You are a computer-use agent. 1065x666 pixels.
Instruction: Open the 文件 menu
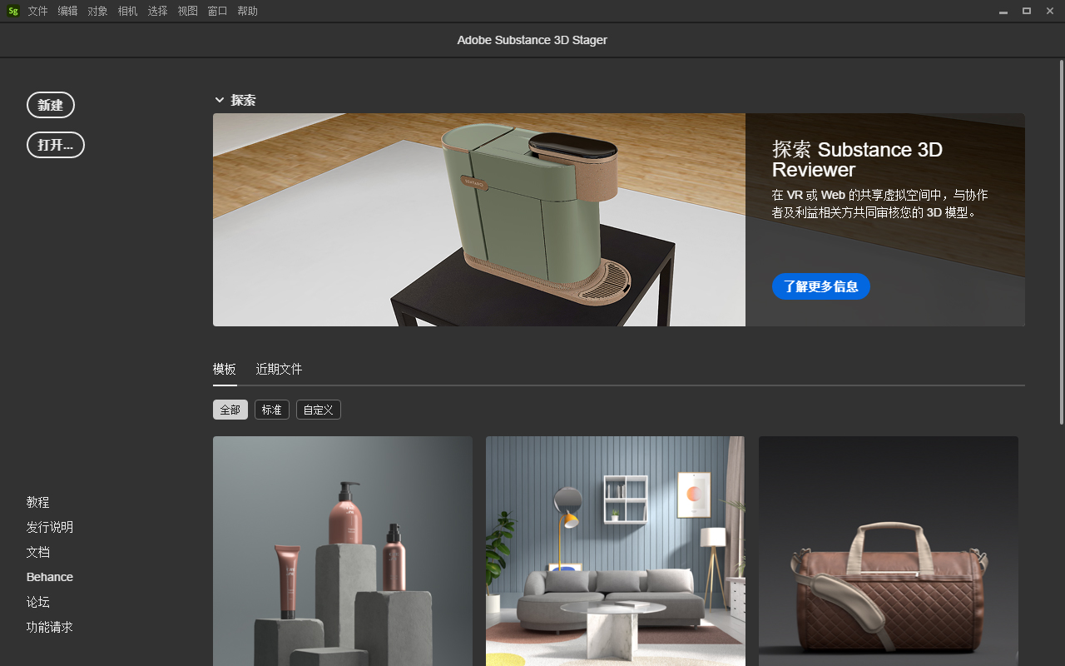pos(37,11)
